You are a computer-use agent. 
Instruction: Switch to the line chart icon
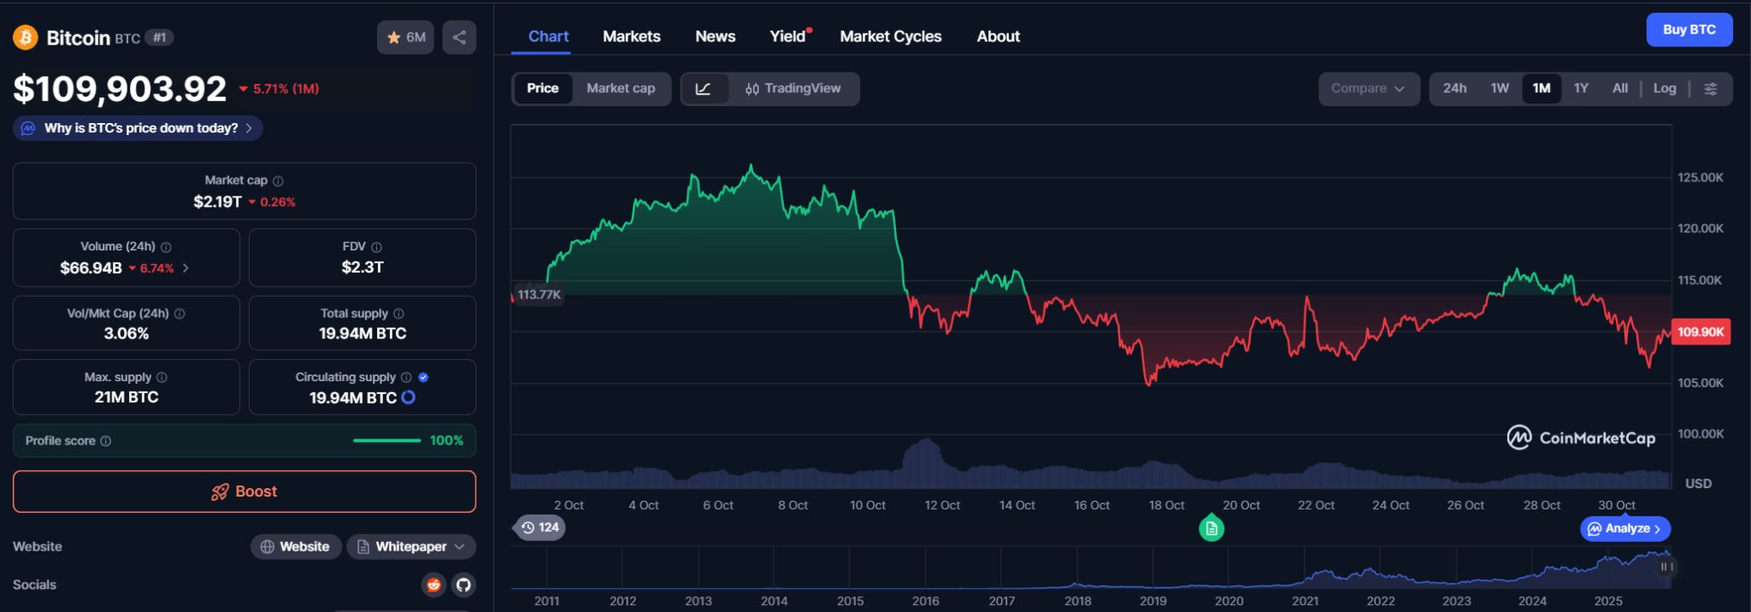click(704, 89)
